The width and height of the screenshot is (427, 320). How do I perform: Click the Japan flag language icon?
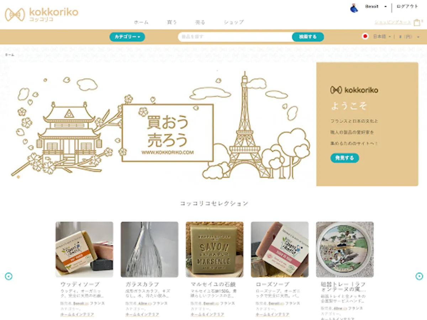[365, 36]
